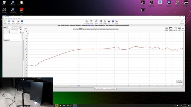
Task: Open the IR Windows settings
Action: coord(87,22)
